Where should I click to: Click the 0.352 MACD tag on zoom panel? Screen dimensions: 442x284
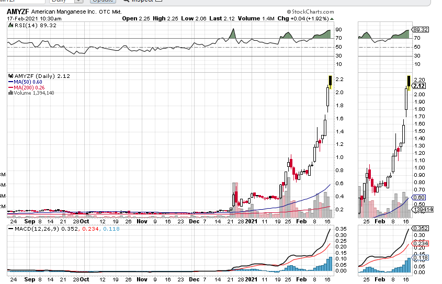coord(421,228)
